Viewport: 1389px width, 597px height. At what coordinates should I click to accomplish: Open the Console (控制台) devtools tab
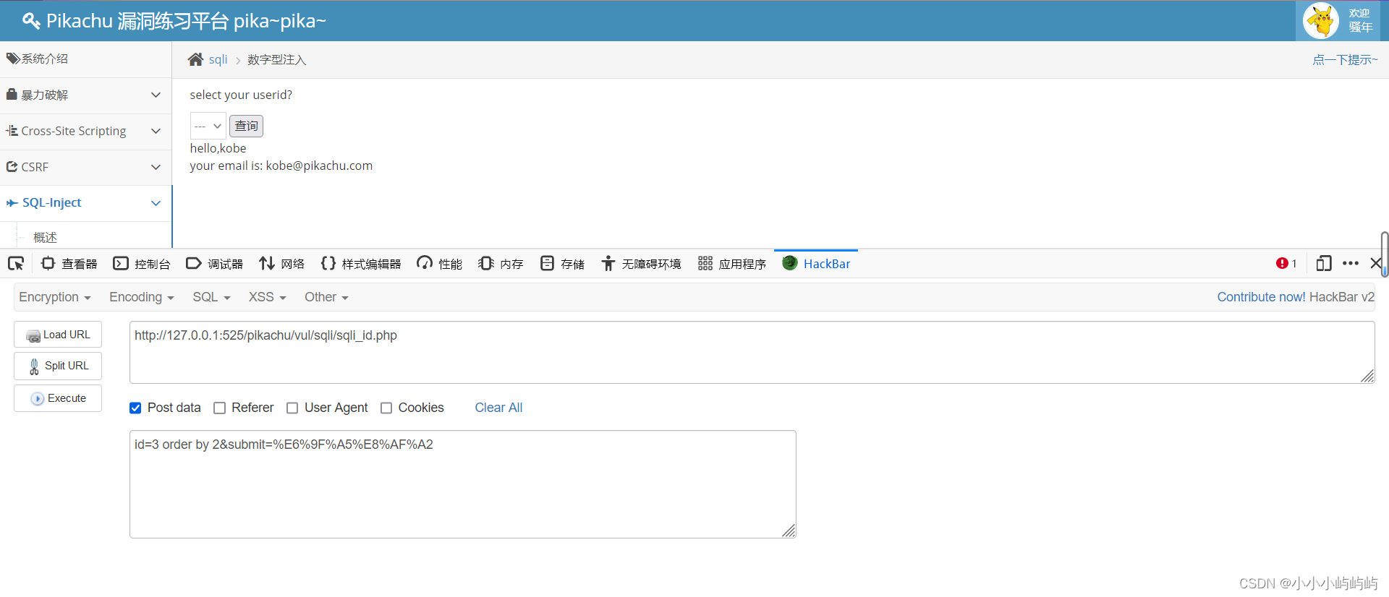tap(142, 264)
